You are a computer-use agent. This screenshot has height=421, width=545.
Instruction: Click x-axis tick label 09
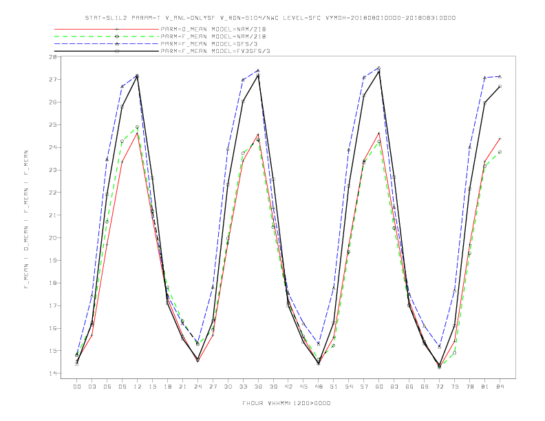(122, 387)
